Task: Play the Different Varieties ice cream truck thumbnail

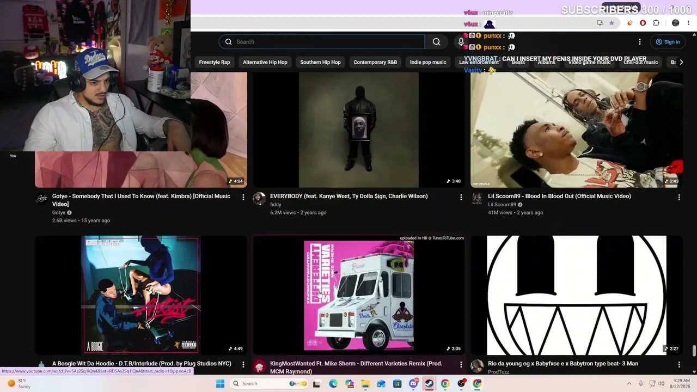Action: 359,295
